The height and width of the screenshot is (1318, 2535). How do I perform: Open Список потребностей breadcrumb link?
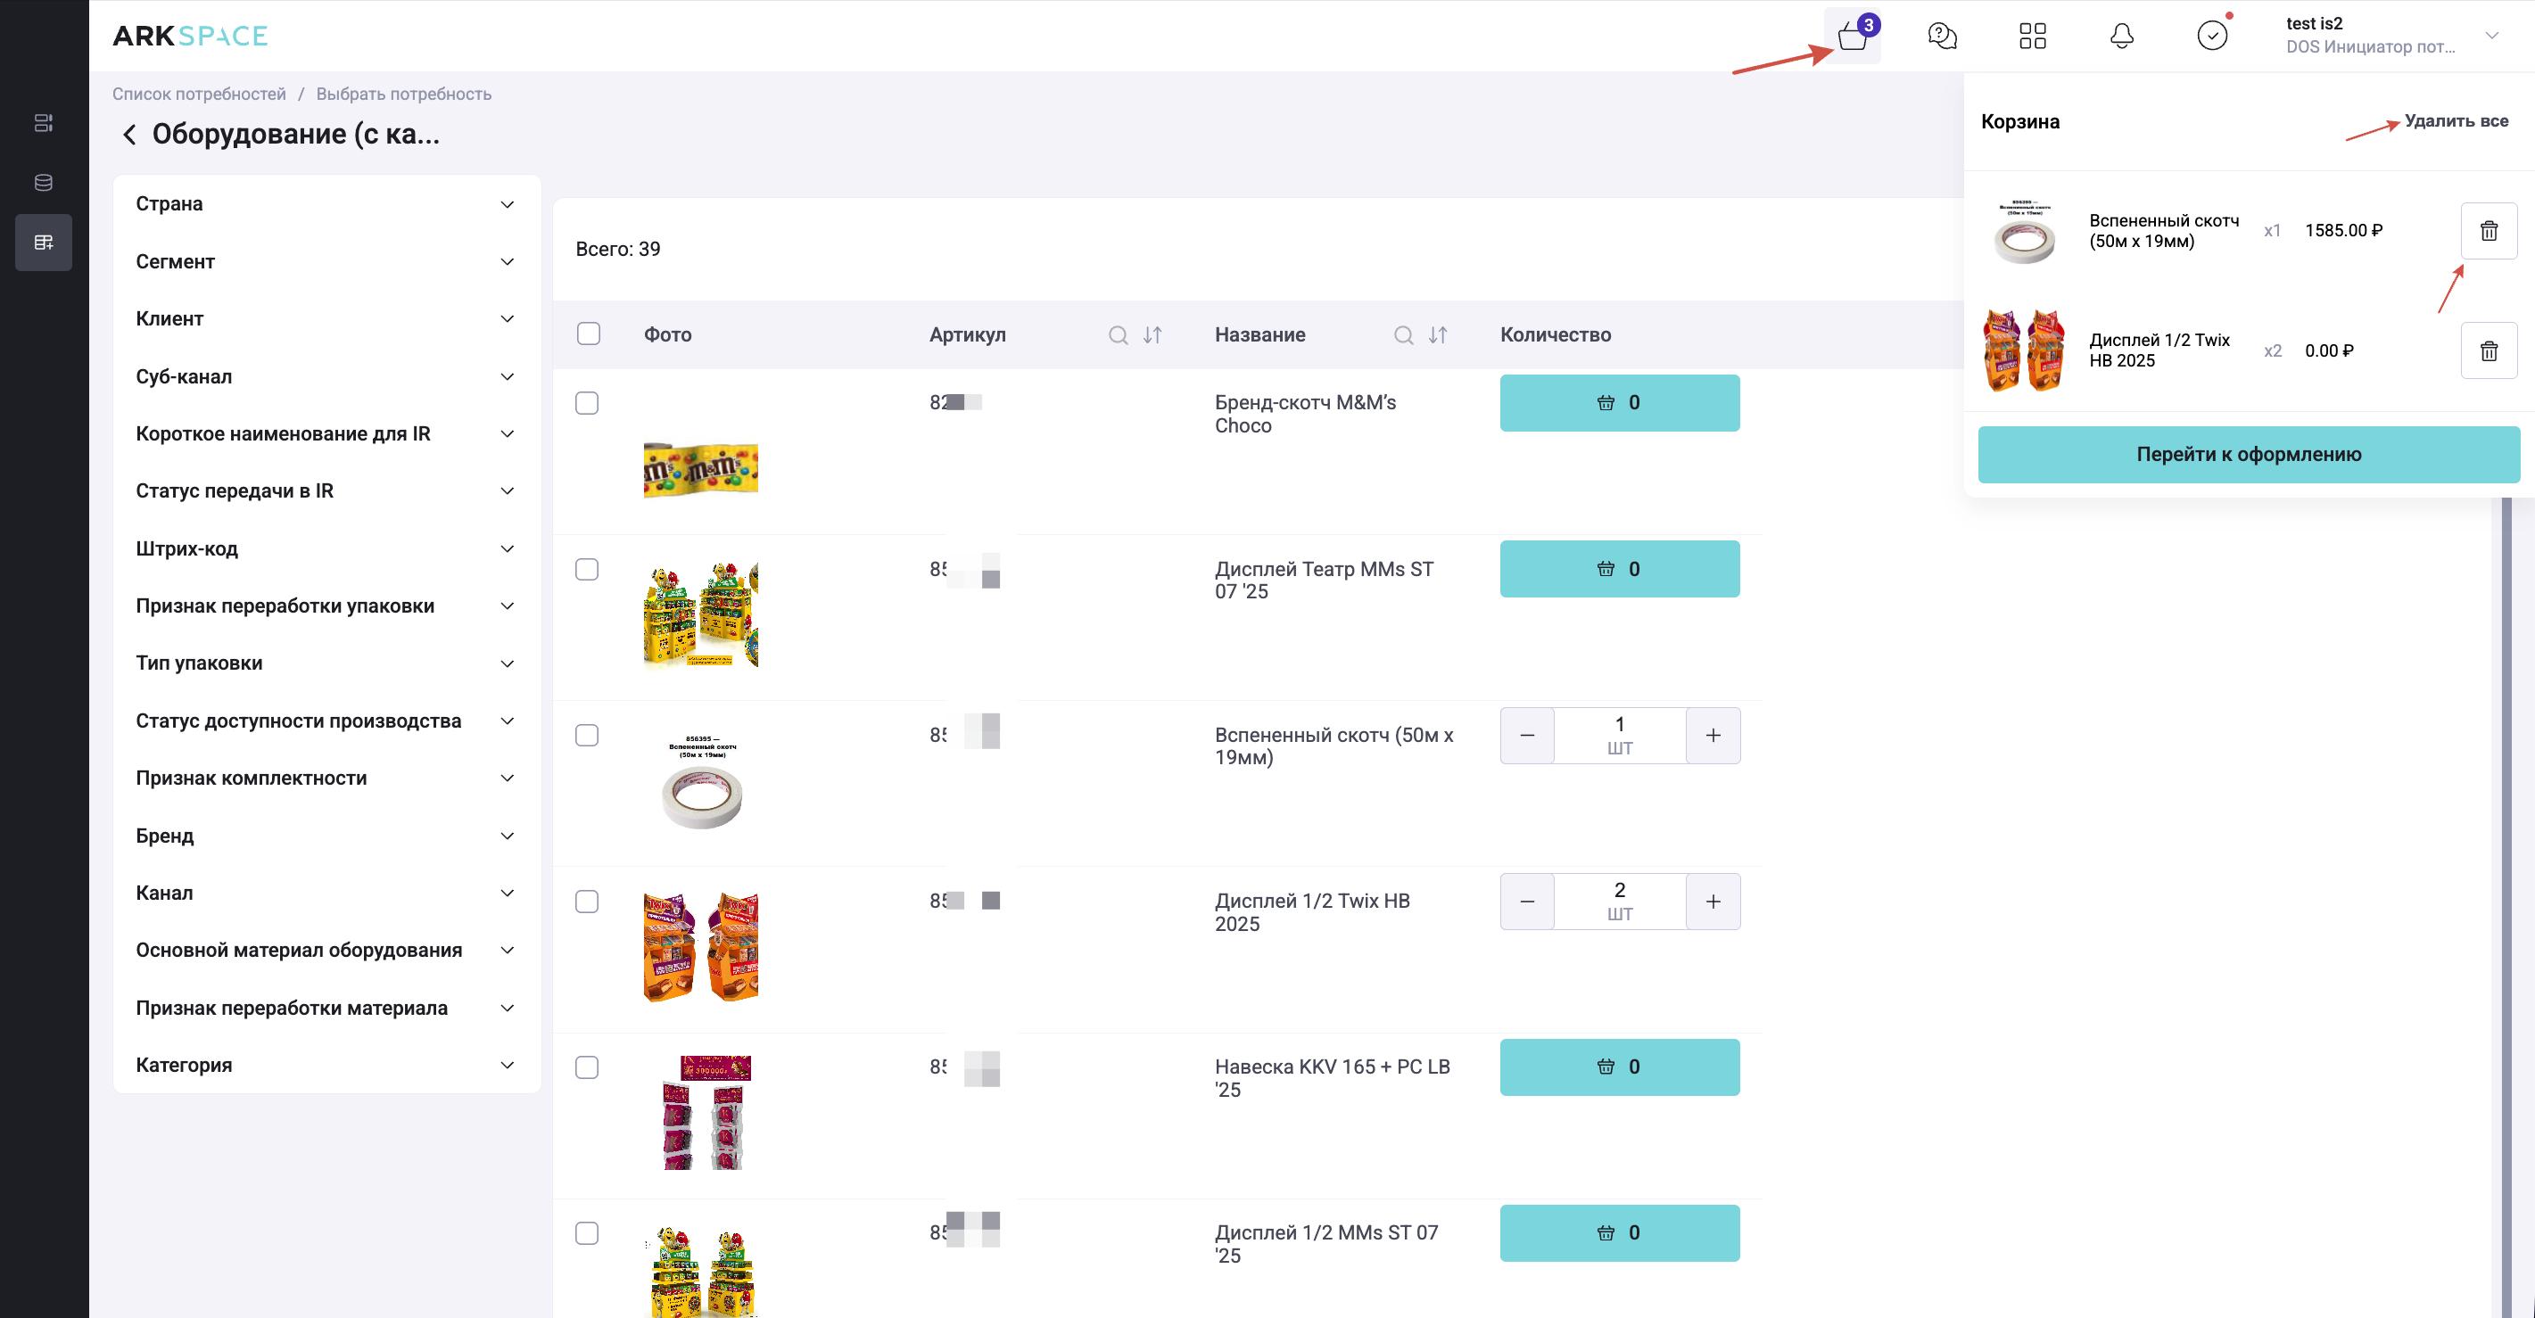199,95
